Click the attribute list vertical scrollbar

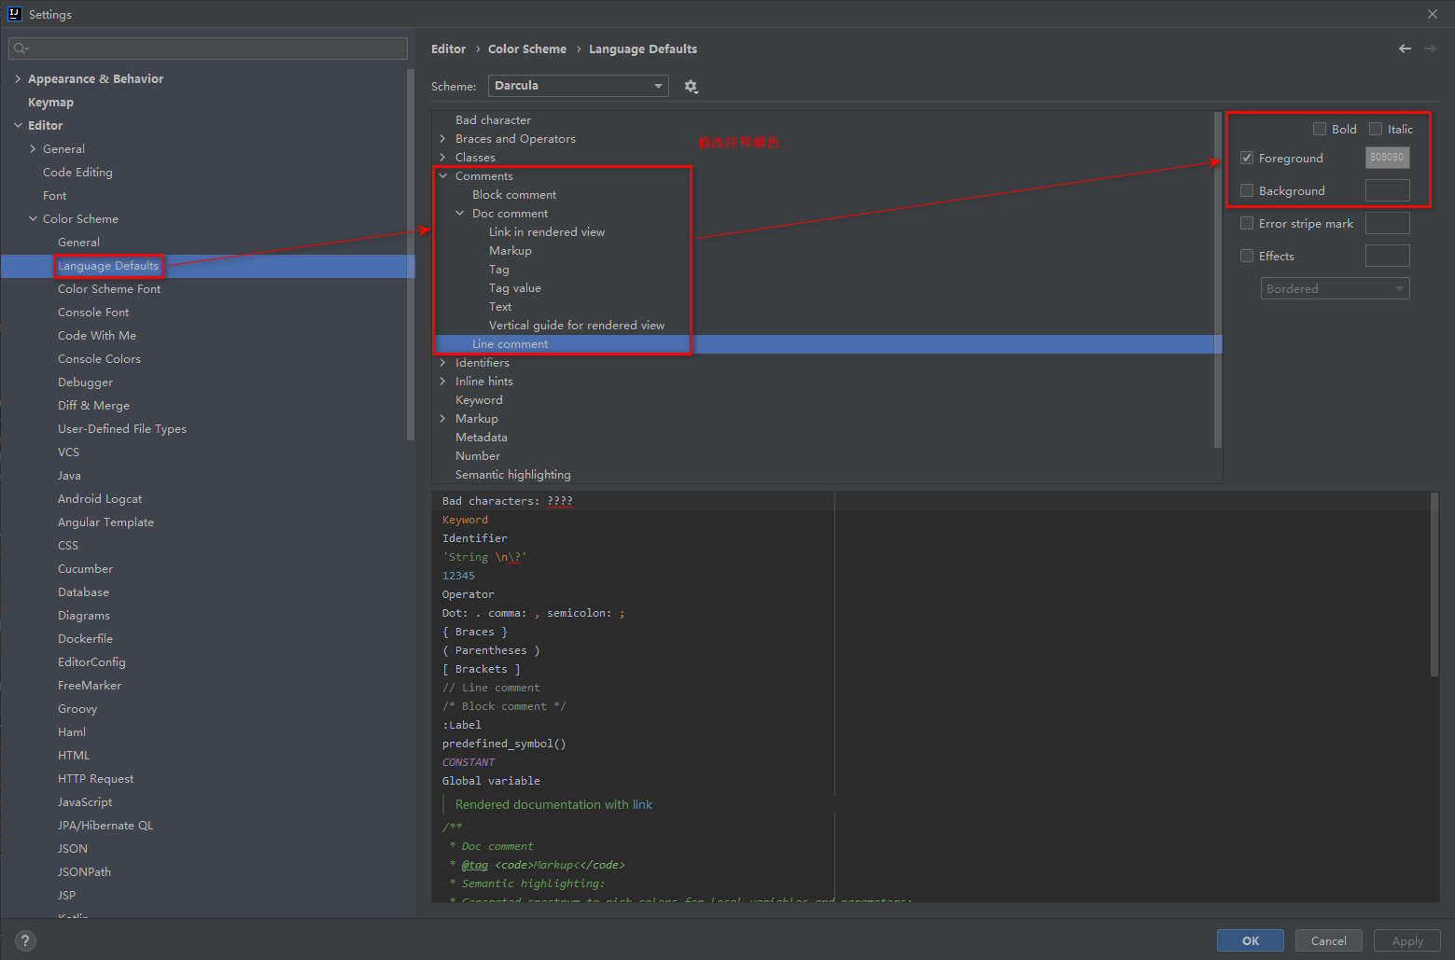tap(1218, 280)
